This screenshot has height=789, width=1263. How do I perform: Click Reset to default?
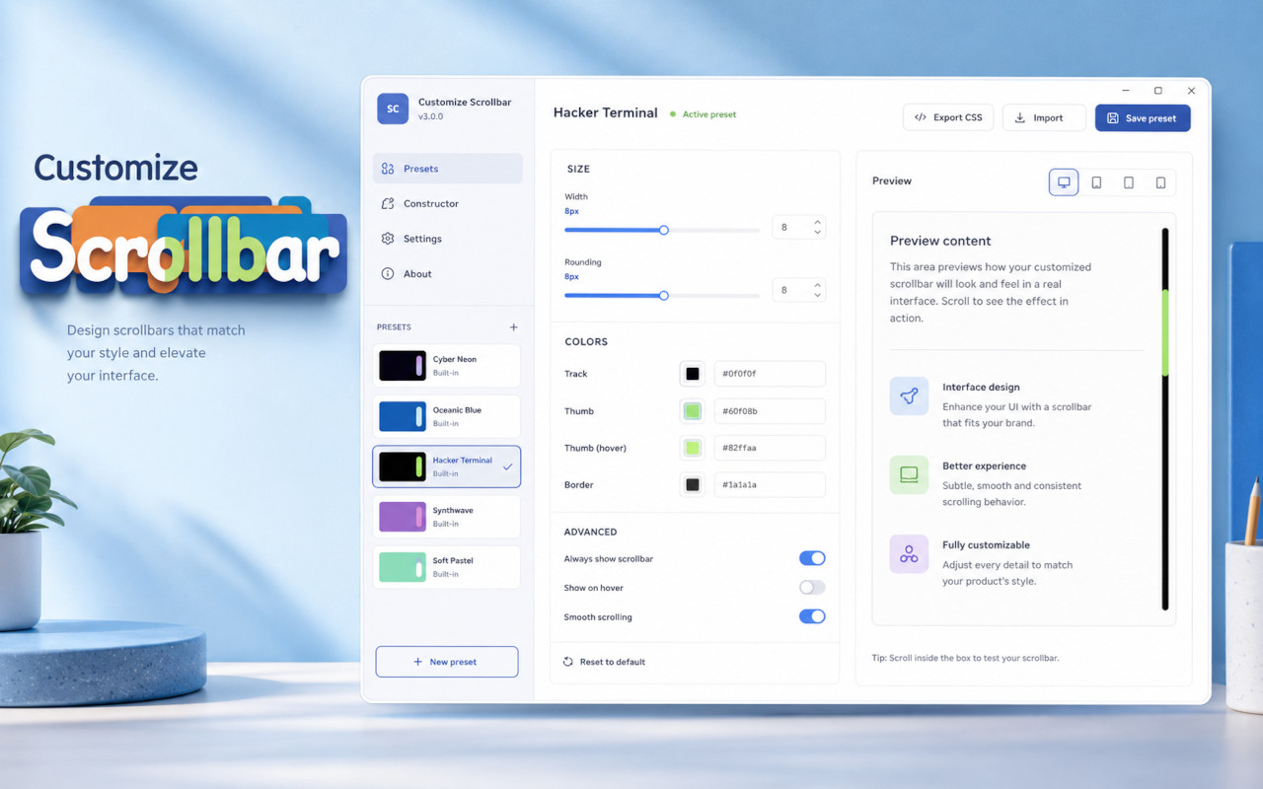[x=604, y=662]
